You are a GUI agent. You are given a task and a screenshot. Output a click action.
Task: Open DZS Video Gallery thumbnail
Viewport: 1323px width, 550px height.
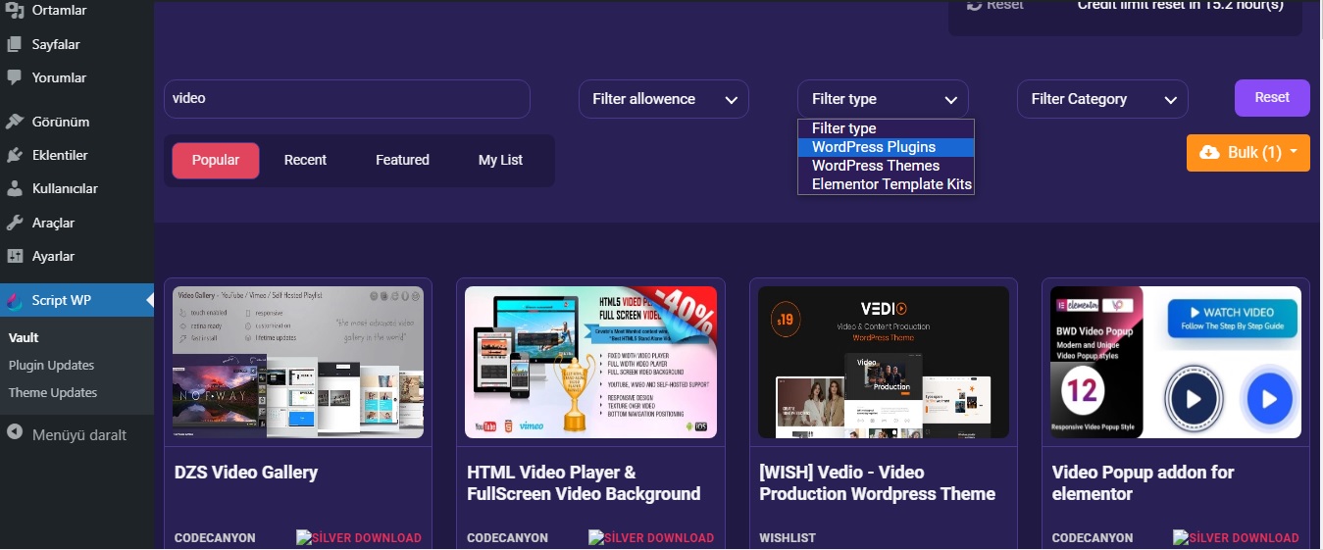tap(298, 362)
